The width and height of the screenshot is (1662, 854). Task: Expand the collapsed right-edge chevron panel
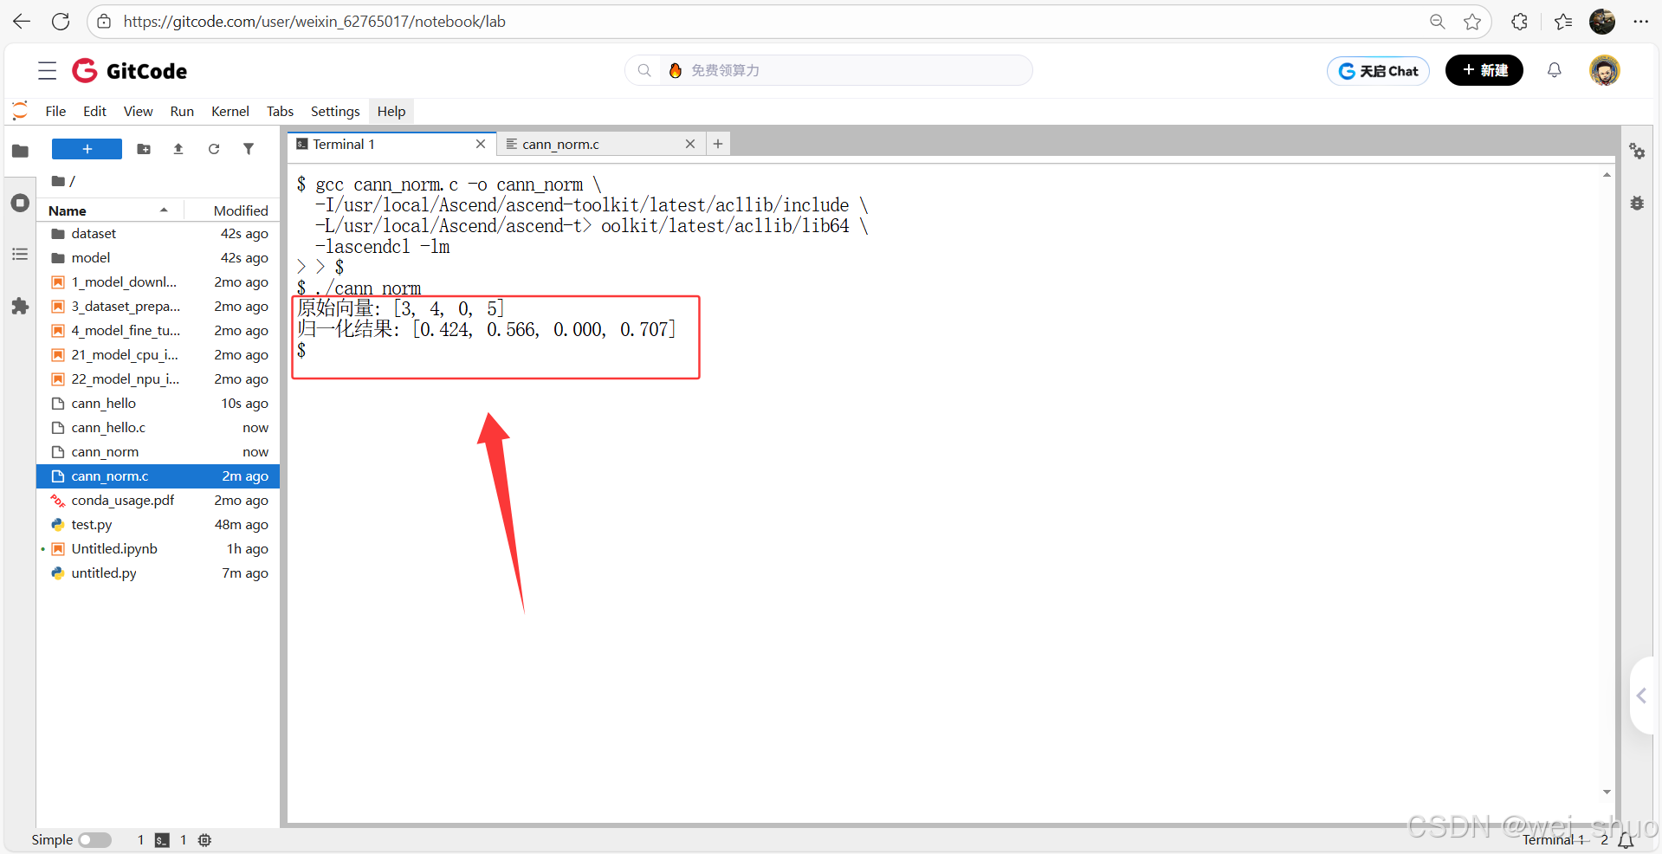(1643, 695)
